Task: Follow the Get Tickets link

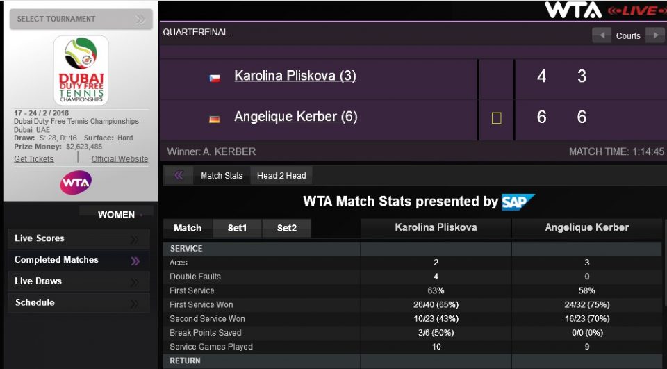Action: point(34,159)
